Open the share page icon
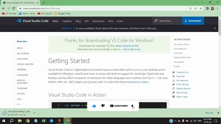Viewport: 221px width, 124px height. click(195, 8)
